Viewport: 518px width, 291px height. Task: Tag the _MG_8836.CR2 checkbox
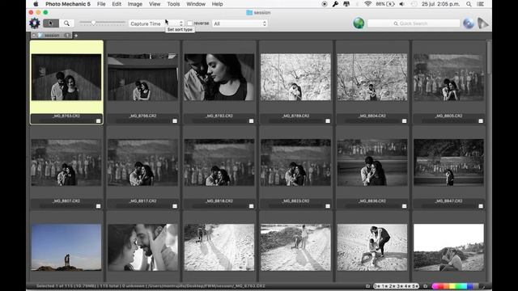point(404,206)
